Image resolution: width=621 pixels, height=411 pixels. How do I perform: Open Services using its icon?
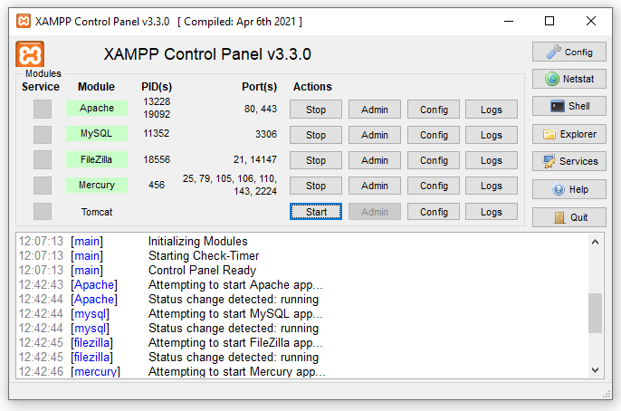click(x=569, y=161)
